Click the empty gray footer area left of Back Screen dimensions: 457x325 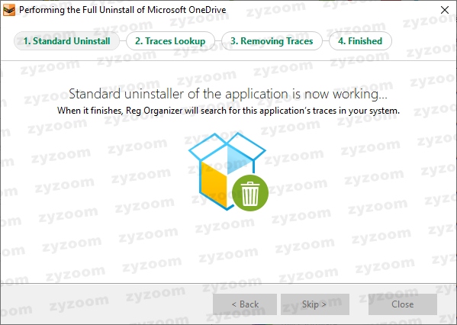pos(107,304)
